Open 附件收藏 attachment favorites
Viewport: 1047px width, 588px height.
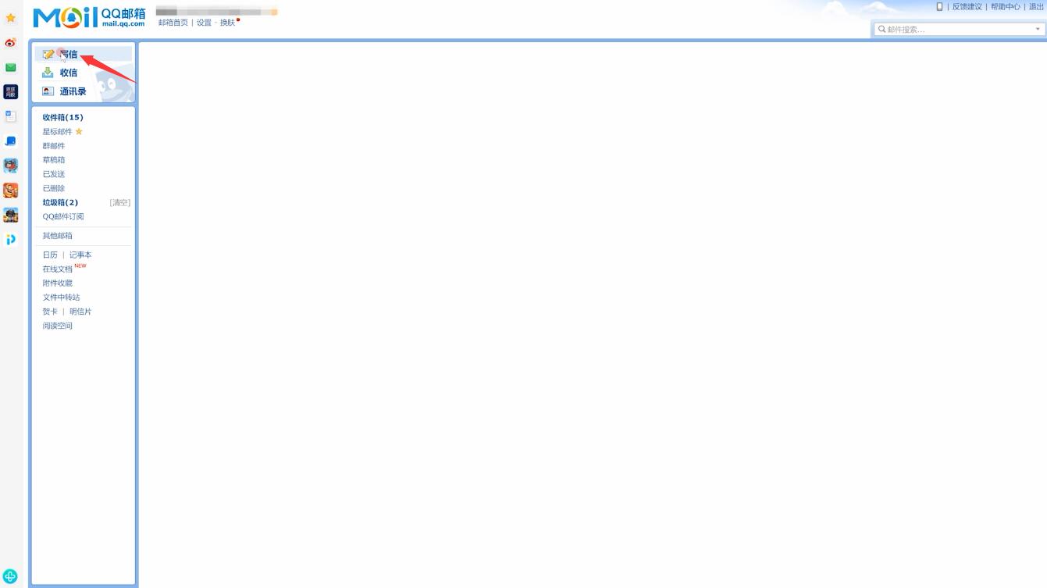pos(57,283)
